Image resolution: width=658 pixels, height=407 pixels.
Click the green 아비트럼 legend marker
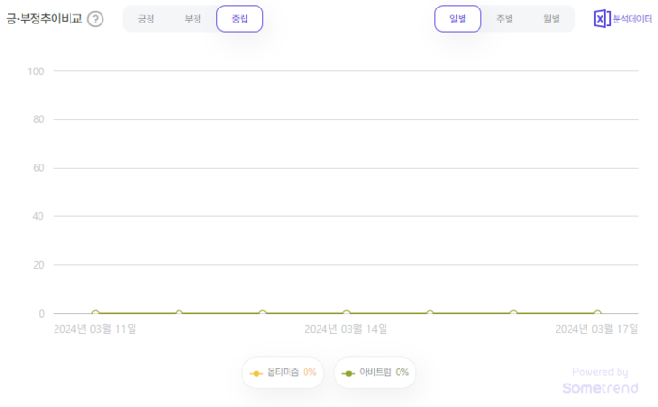tap(349, 373)
